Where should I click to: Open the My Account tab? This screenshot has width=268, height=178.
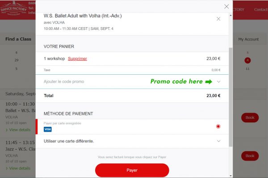(x=248, y=39)
